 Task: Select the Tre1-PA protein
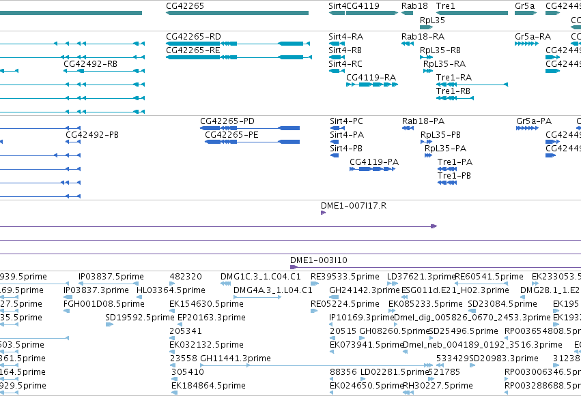coord(447,169)
